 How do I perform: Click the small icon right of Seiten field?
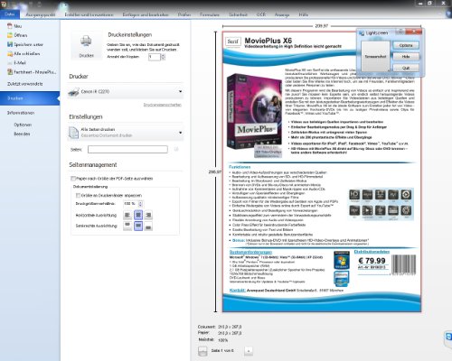tap(176, 149)
